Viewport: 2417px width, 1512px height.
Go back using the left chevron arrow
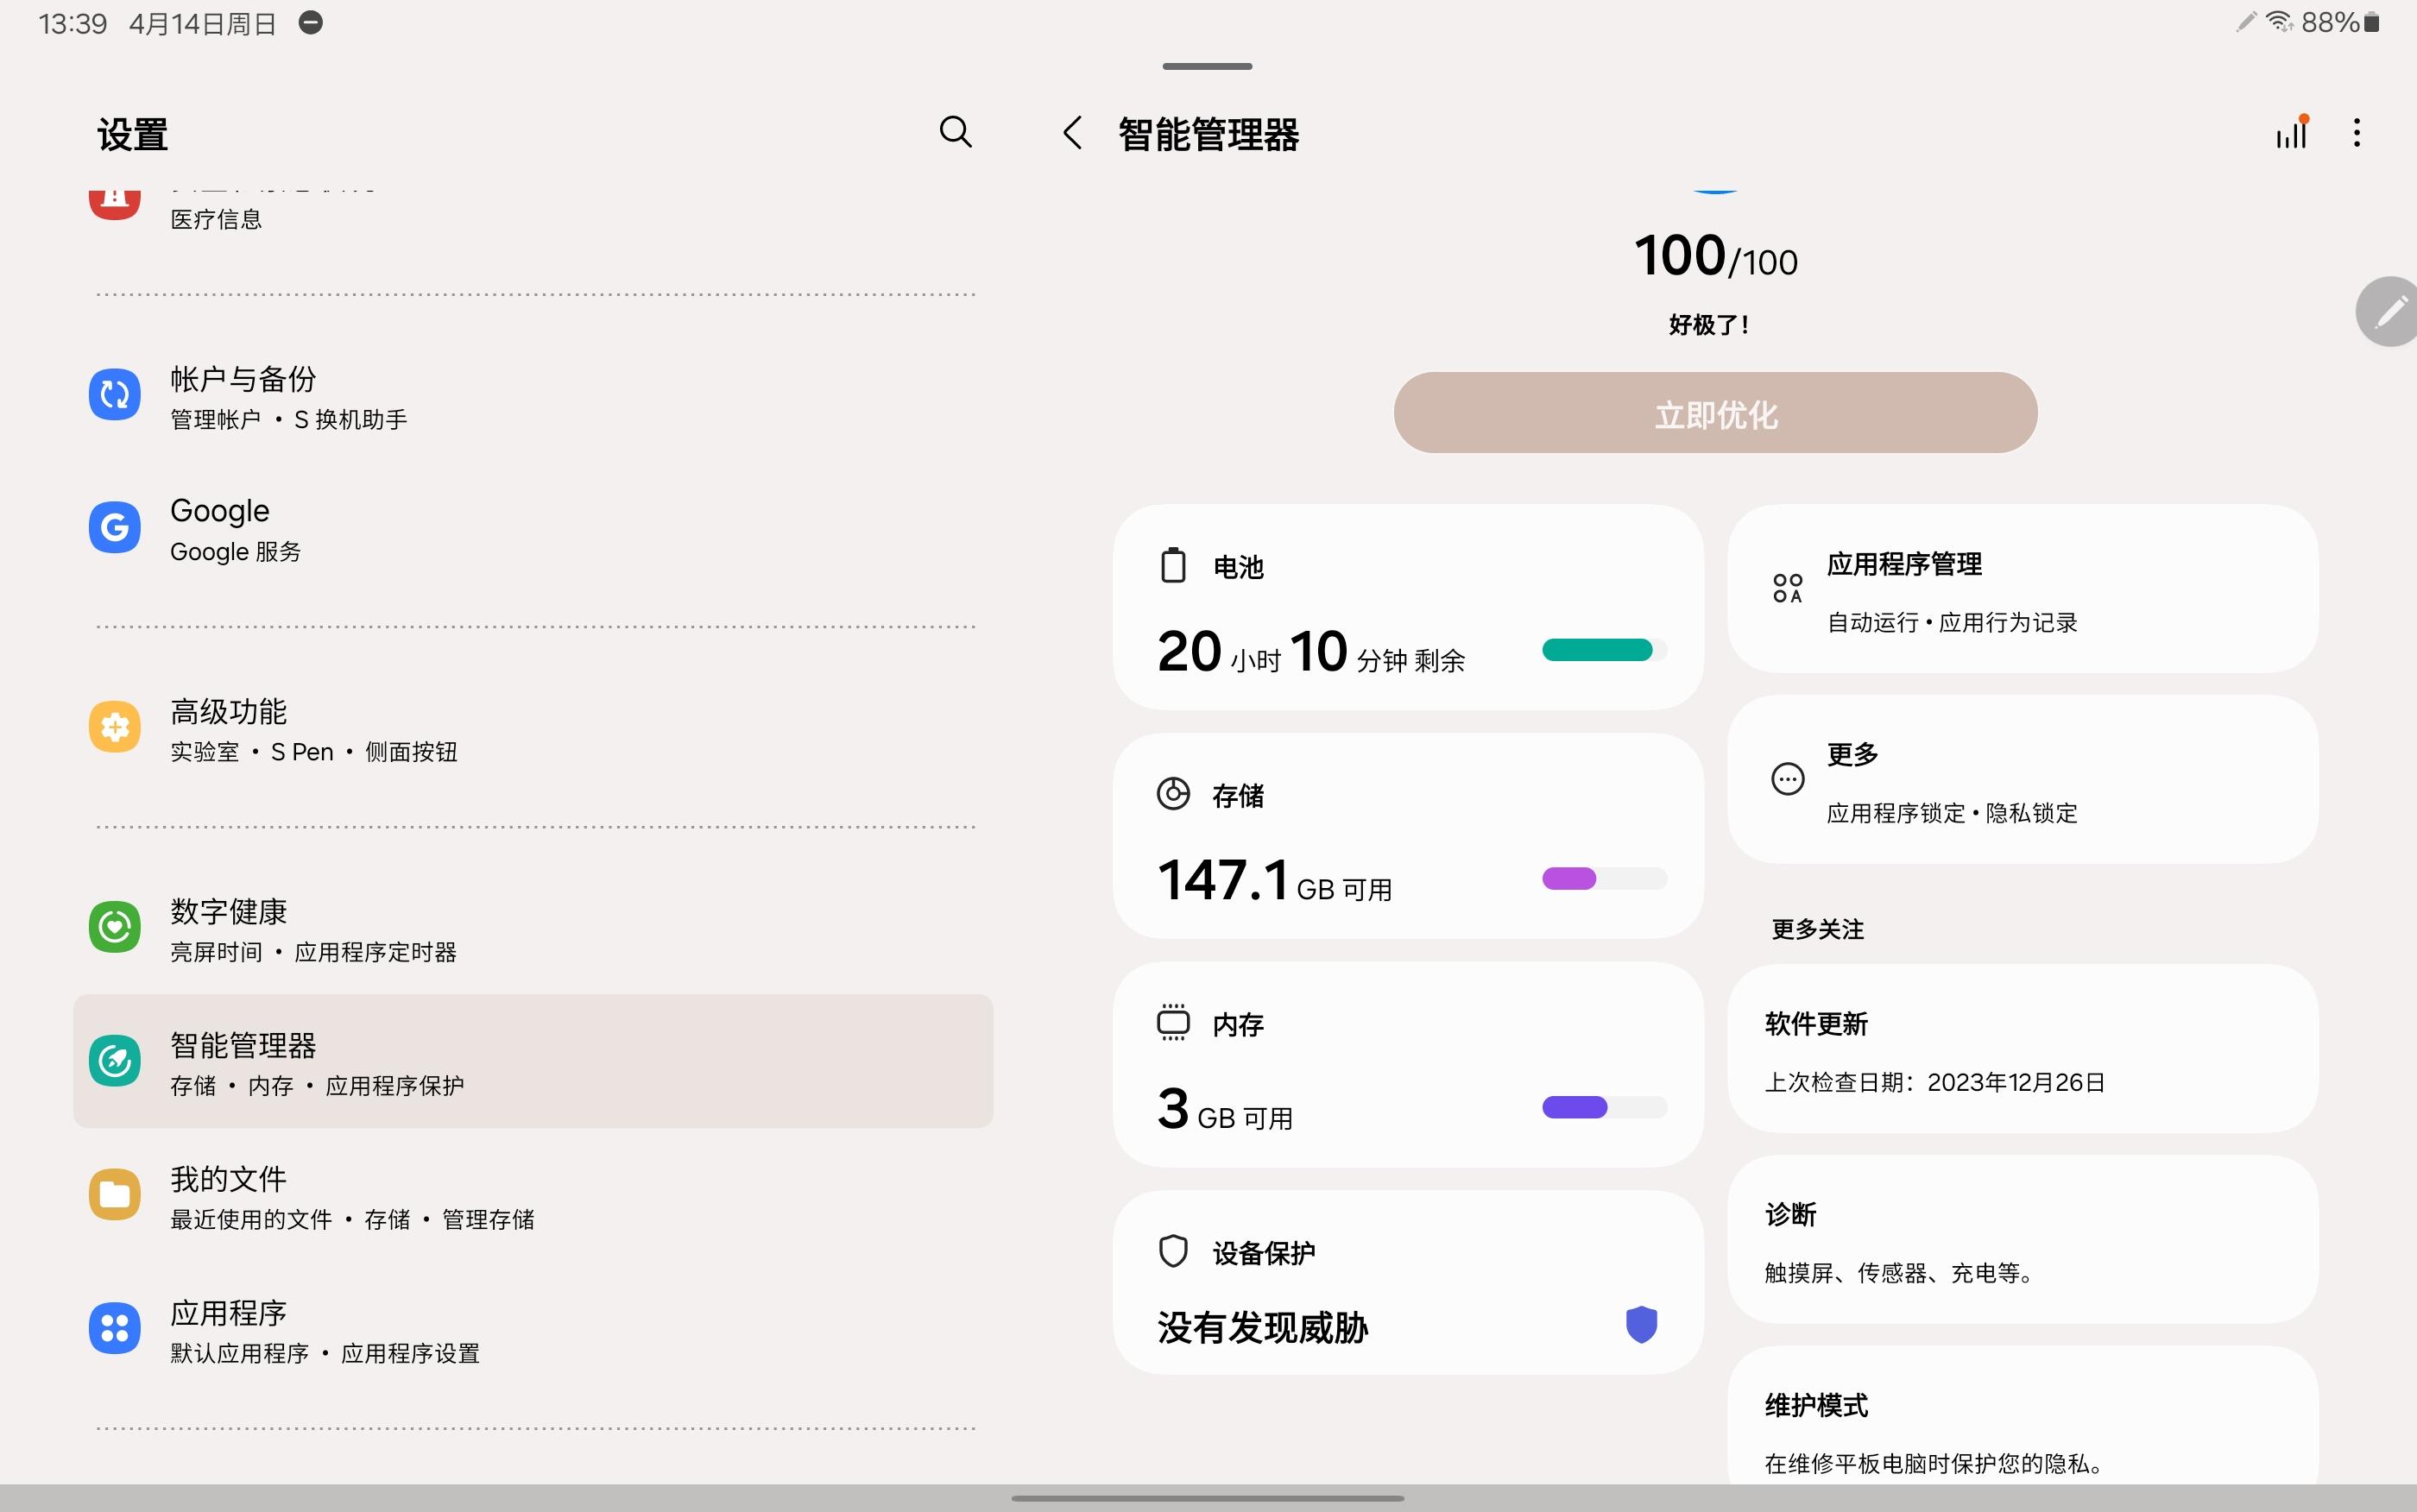[x=1073, y=133]
